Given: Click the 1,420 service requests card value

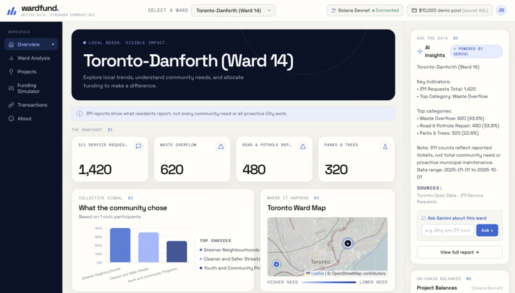Looking at the screenshot, I should pos(95,170).
